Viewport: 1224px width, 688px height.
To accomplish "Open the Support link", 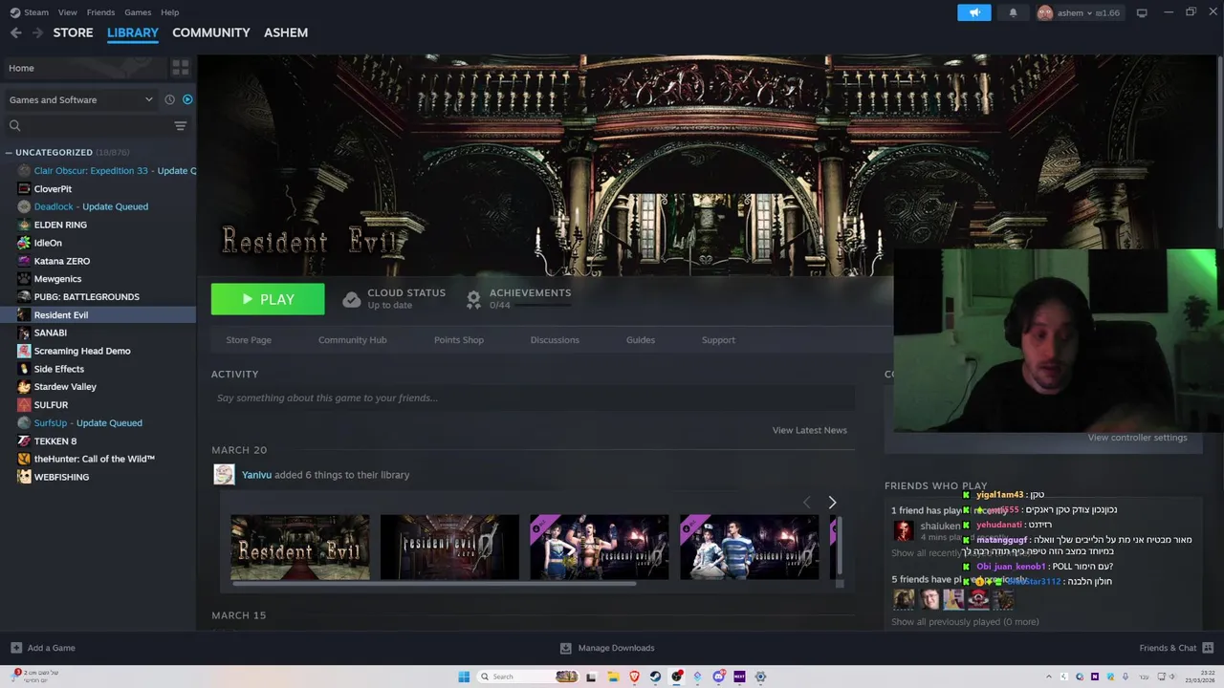I will point(718,340).
